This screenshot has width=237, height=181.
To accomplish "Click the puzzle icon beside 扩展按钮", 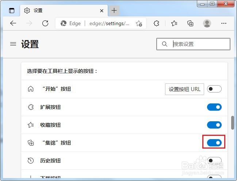I will (31, 107).
